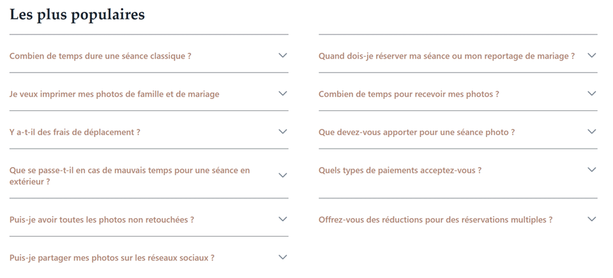Open 'Je veux imprimer mes photos de famille' text
Image resolution: width=613 pixels, height=278 pixels.
[x=114, y=94]
